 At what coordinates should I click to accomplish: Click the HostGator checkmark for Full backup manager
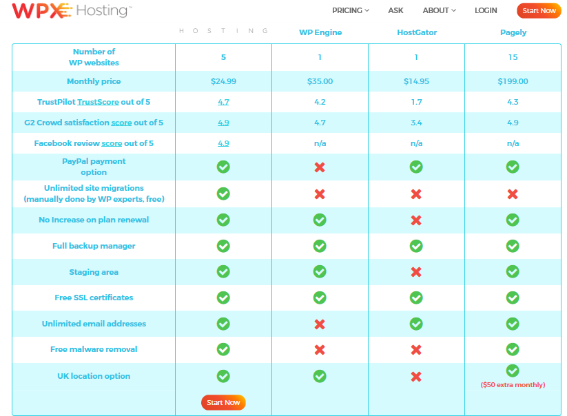416,246
